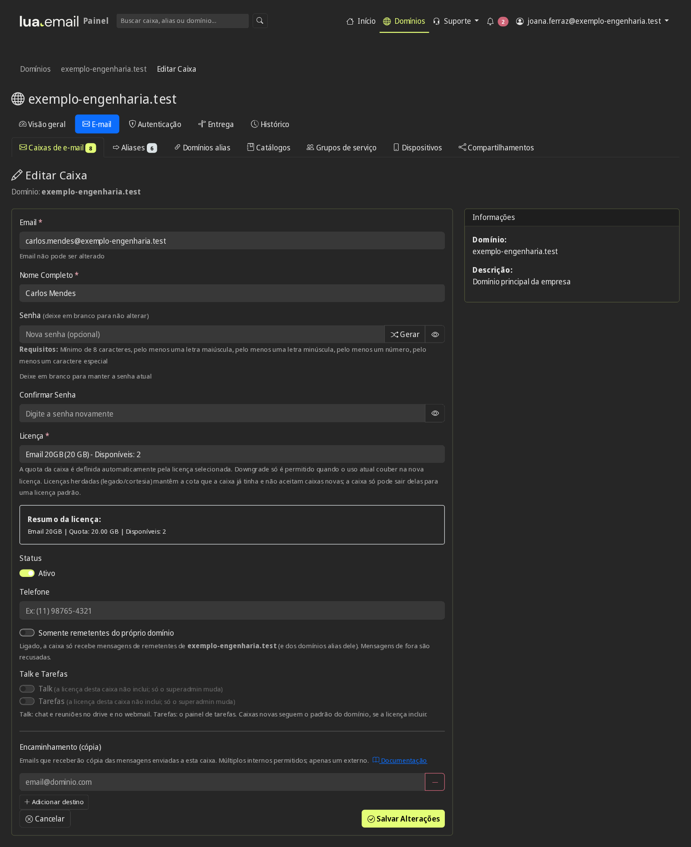This screenshot has height=847, width=691.
Task: Select the E-mail tab
Action: (97, 124)
